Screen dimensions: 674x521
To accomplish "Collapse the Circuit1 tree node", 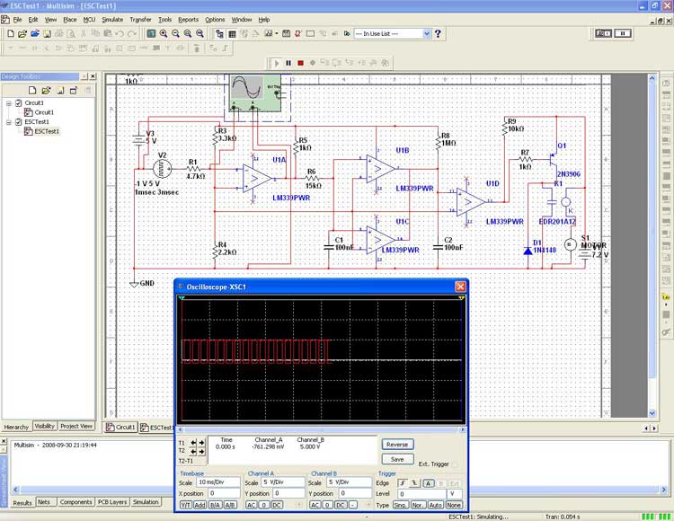I will click(x=9, y=103).
